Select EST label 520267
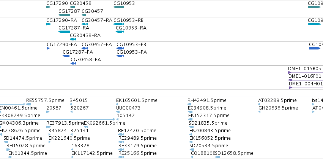Screen dimensions: 323x159 pos(80,108)
